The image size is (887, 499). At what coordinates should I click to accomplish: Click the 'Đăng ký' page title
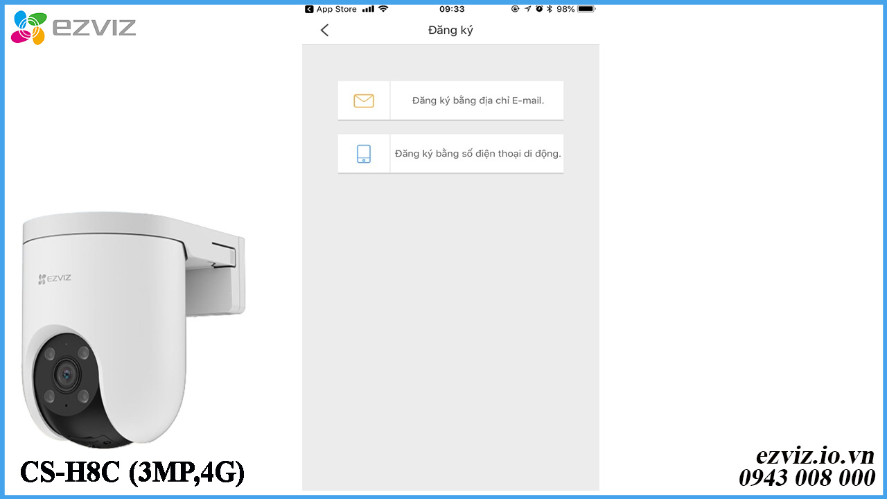(x=450, y=30)
